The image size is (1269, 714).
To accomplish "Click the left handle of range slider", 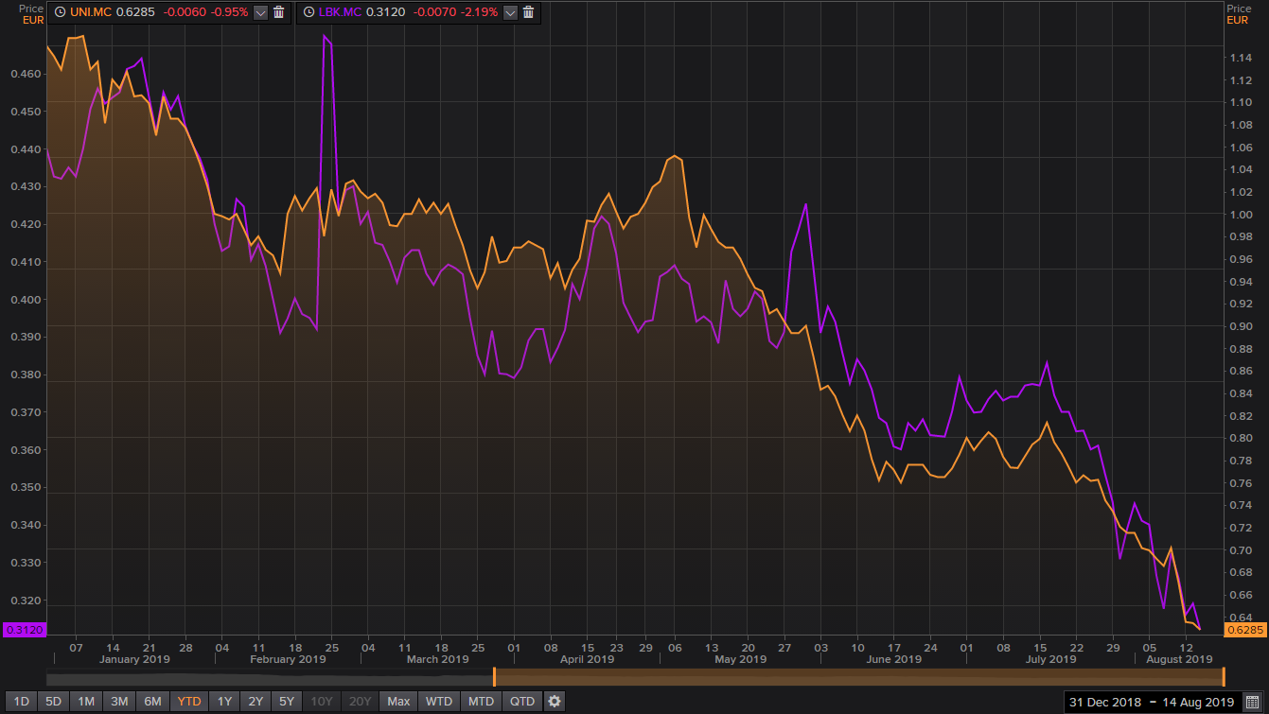I will pyautogui.click(x=494, y=677).
